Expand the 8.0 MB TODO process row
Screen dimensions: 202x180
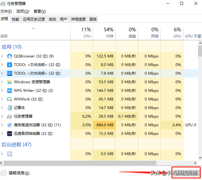click(2, 65)
